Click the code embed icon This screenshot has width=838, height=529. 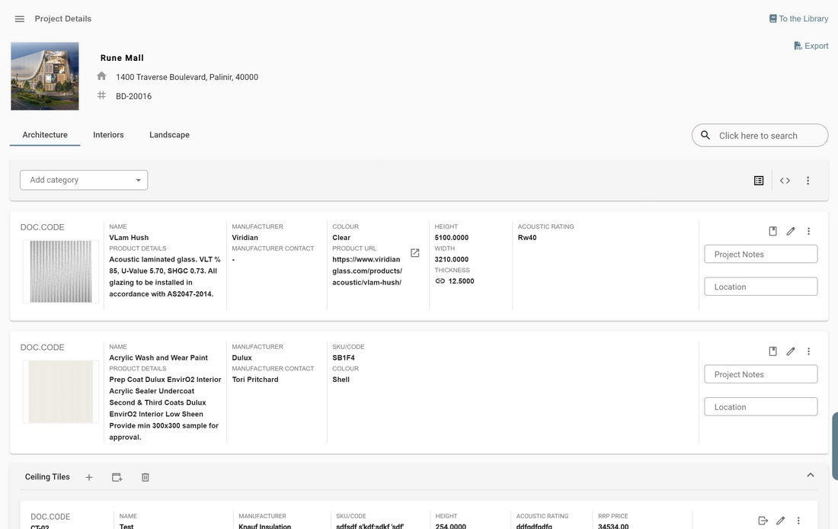pyautogui.click(x=785, y=180)
